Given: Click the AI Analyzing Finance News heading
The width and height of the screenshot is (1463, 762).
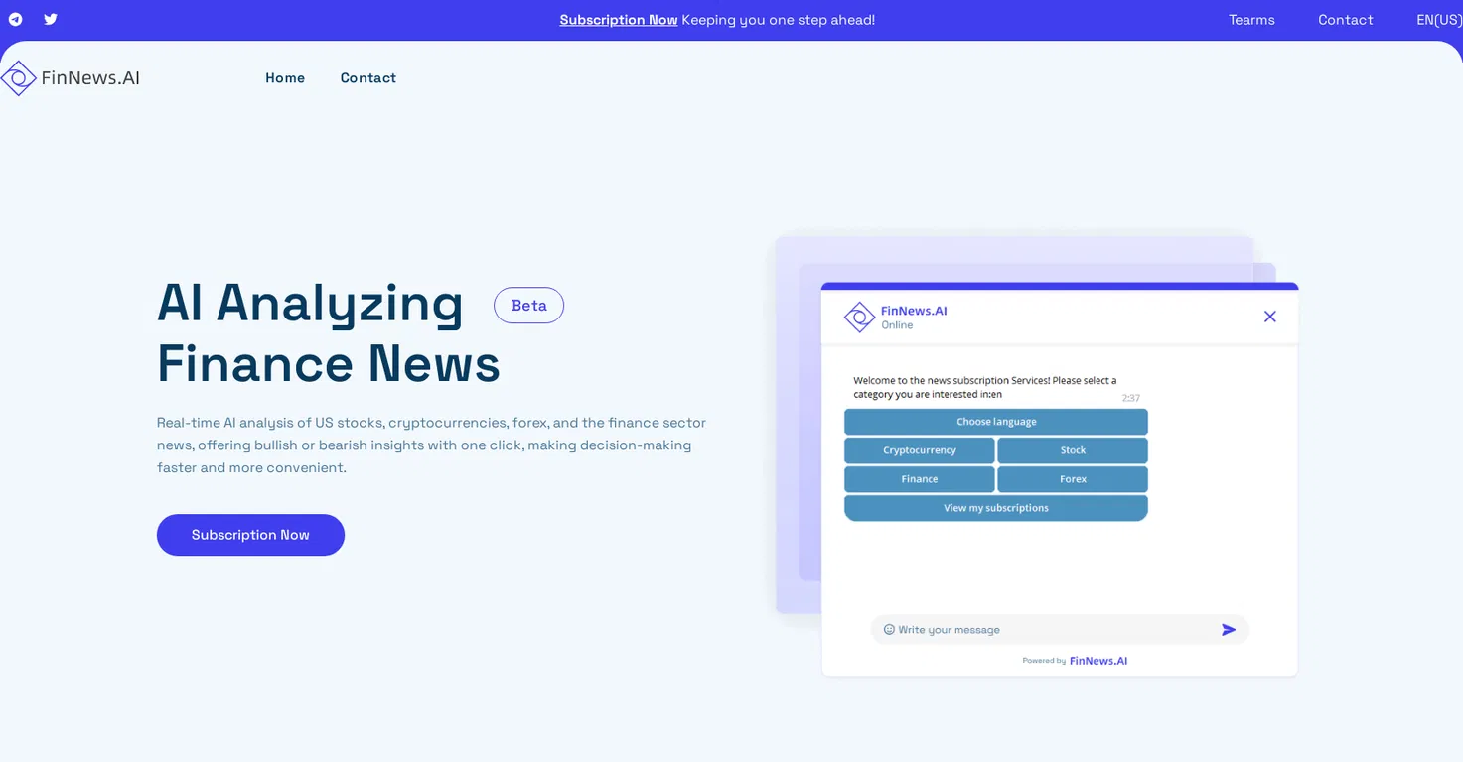Looking at the screenshot, I should [329, 332].
